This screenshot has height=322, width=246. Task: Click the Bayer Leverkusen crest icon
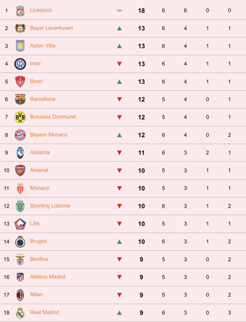[x=20, y=28]
